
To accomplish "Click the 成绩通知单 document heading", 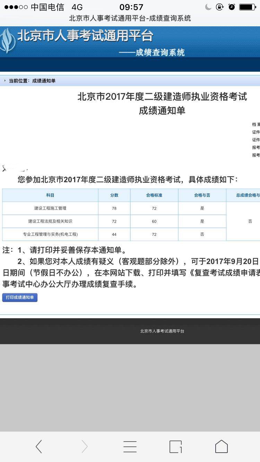I will click(162, 110).
